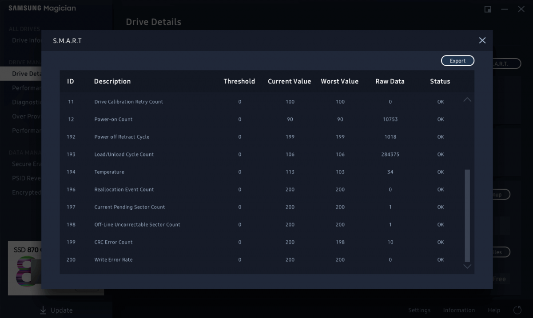Click the ID 193 cell
The image size is (533, 318).
click(71, 154)
